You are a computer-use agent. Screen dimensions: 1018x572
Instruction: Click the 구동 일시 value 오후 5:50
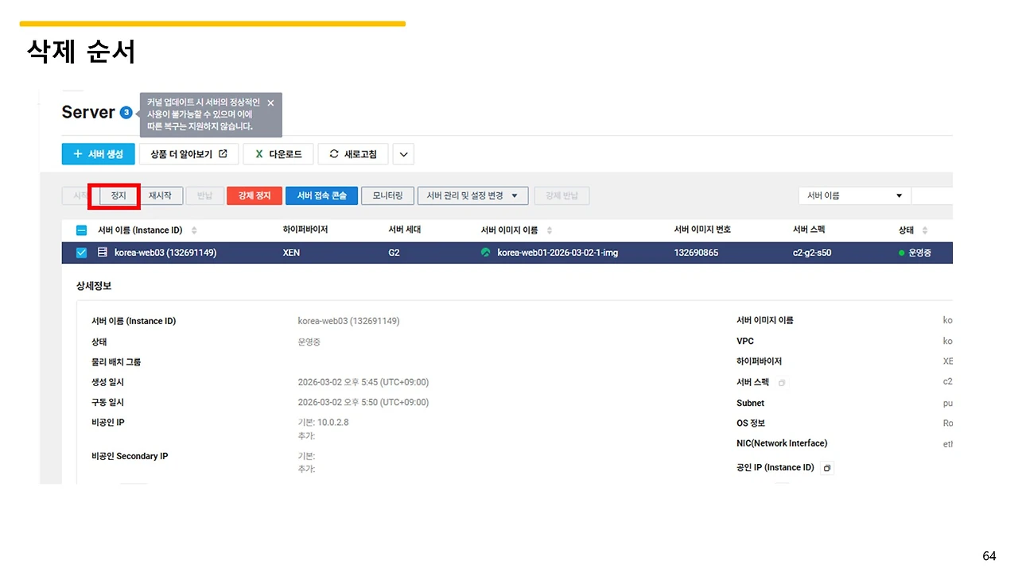tap(363, 402)
